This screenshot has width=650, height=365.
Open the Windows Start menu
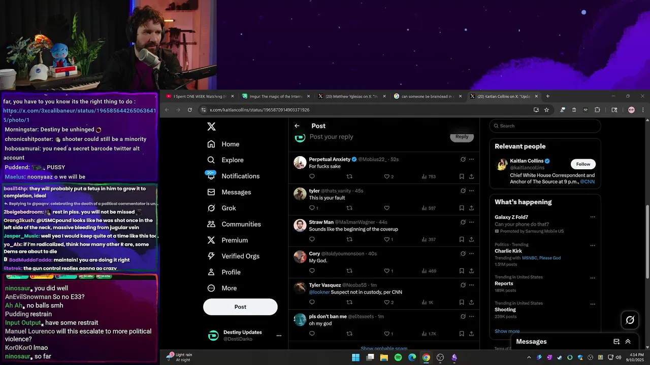(x=356, y=357)
